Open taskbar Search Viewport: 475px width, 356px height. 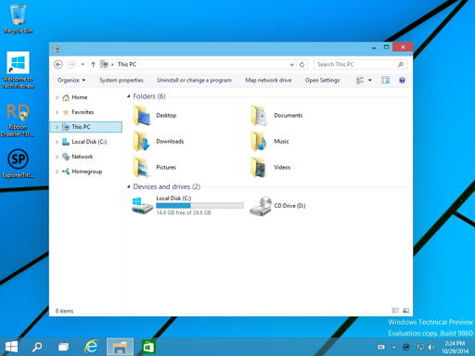coord(37,347)
